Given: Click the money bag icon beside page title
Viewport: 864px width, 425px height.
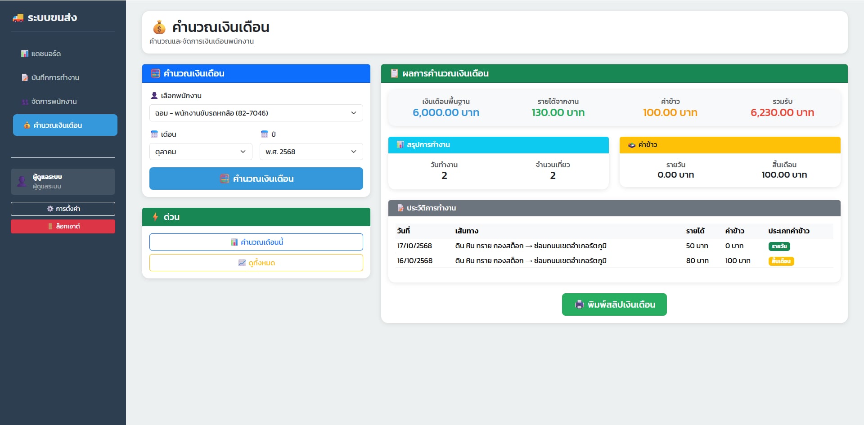Looking at the screenshot, I should pos(159,27).
